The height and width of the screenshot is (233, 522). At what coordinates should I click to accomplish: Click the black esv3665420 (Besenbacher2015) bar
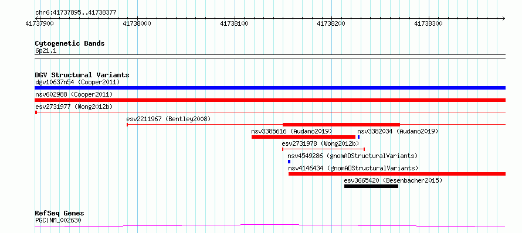(371, 186)
